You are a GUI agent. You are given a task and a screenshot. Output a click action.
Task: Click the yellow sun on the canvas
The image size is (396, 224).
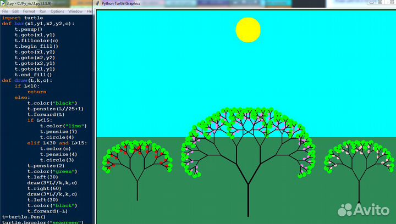248,30
